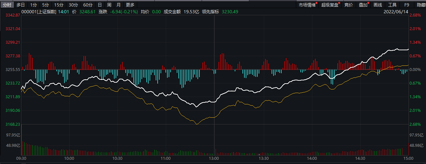Click the price value 3248.61

click(x=87, y=12)
